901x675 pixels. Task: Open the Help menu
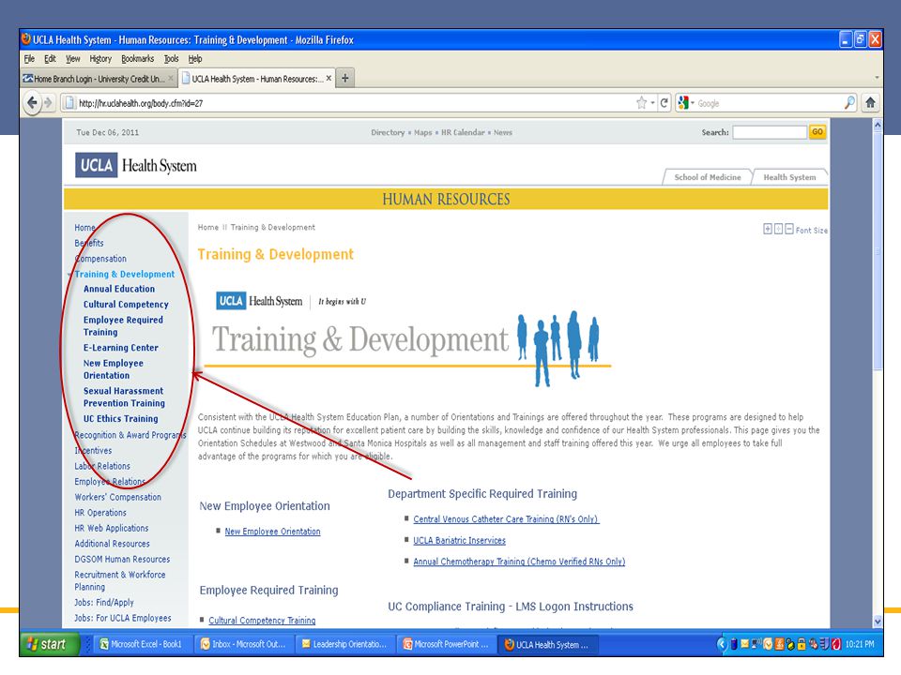click(195, 58)
